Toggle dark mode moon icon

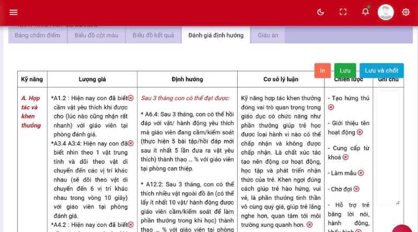coord(320,12)
